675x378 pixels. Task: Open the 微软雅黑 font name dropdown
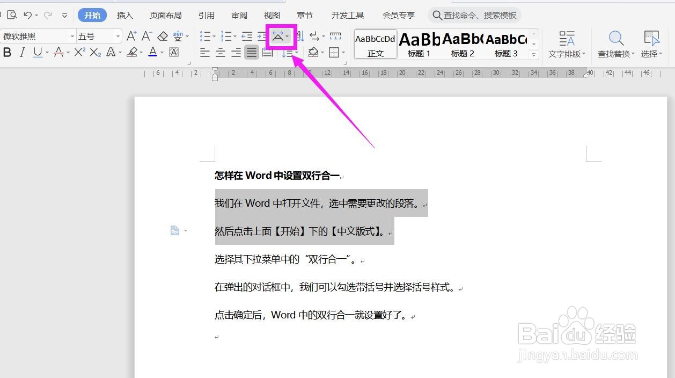tap(72, 37)
